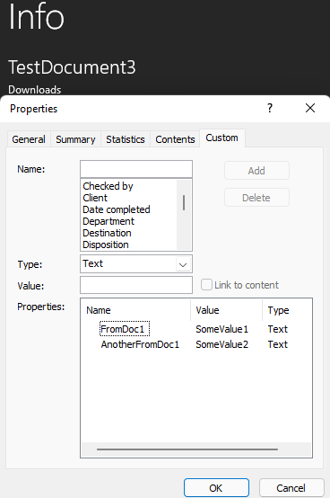Screen dimensions: 330x498
Task: Close the Properties dialog
Action: (x=310, y=108)
